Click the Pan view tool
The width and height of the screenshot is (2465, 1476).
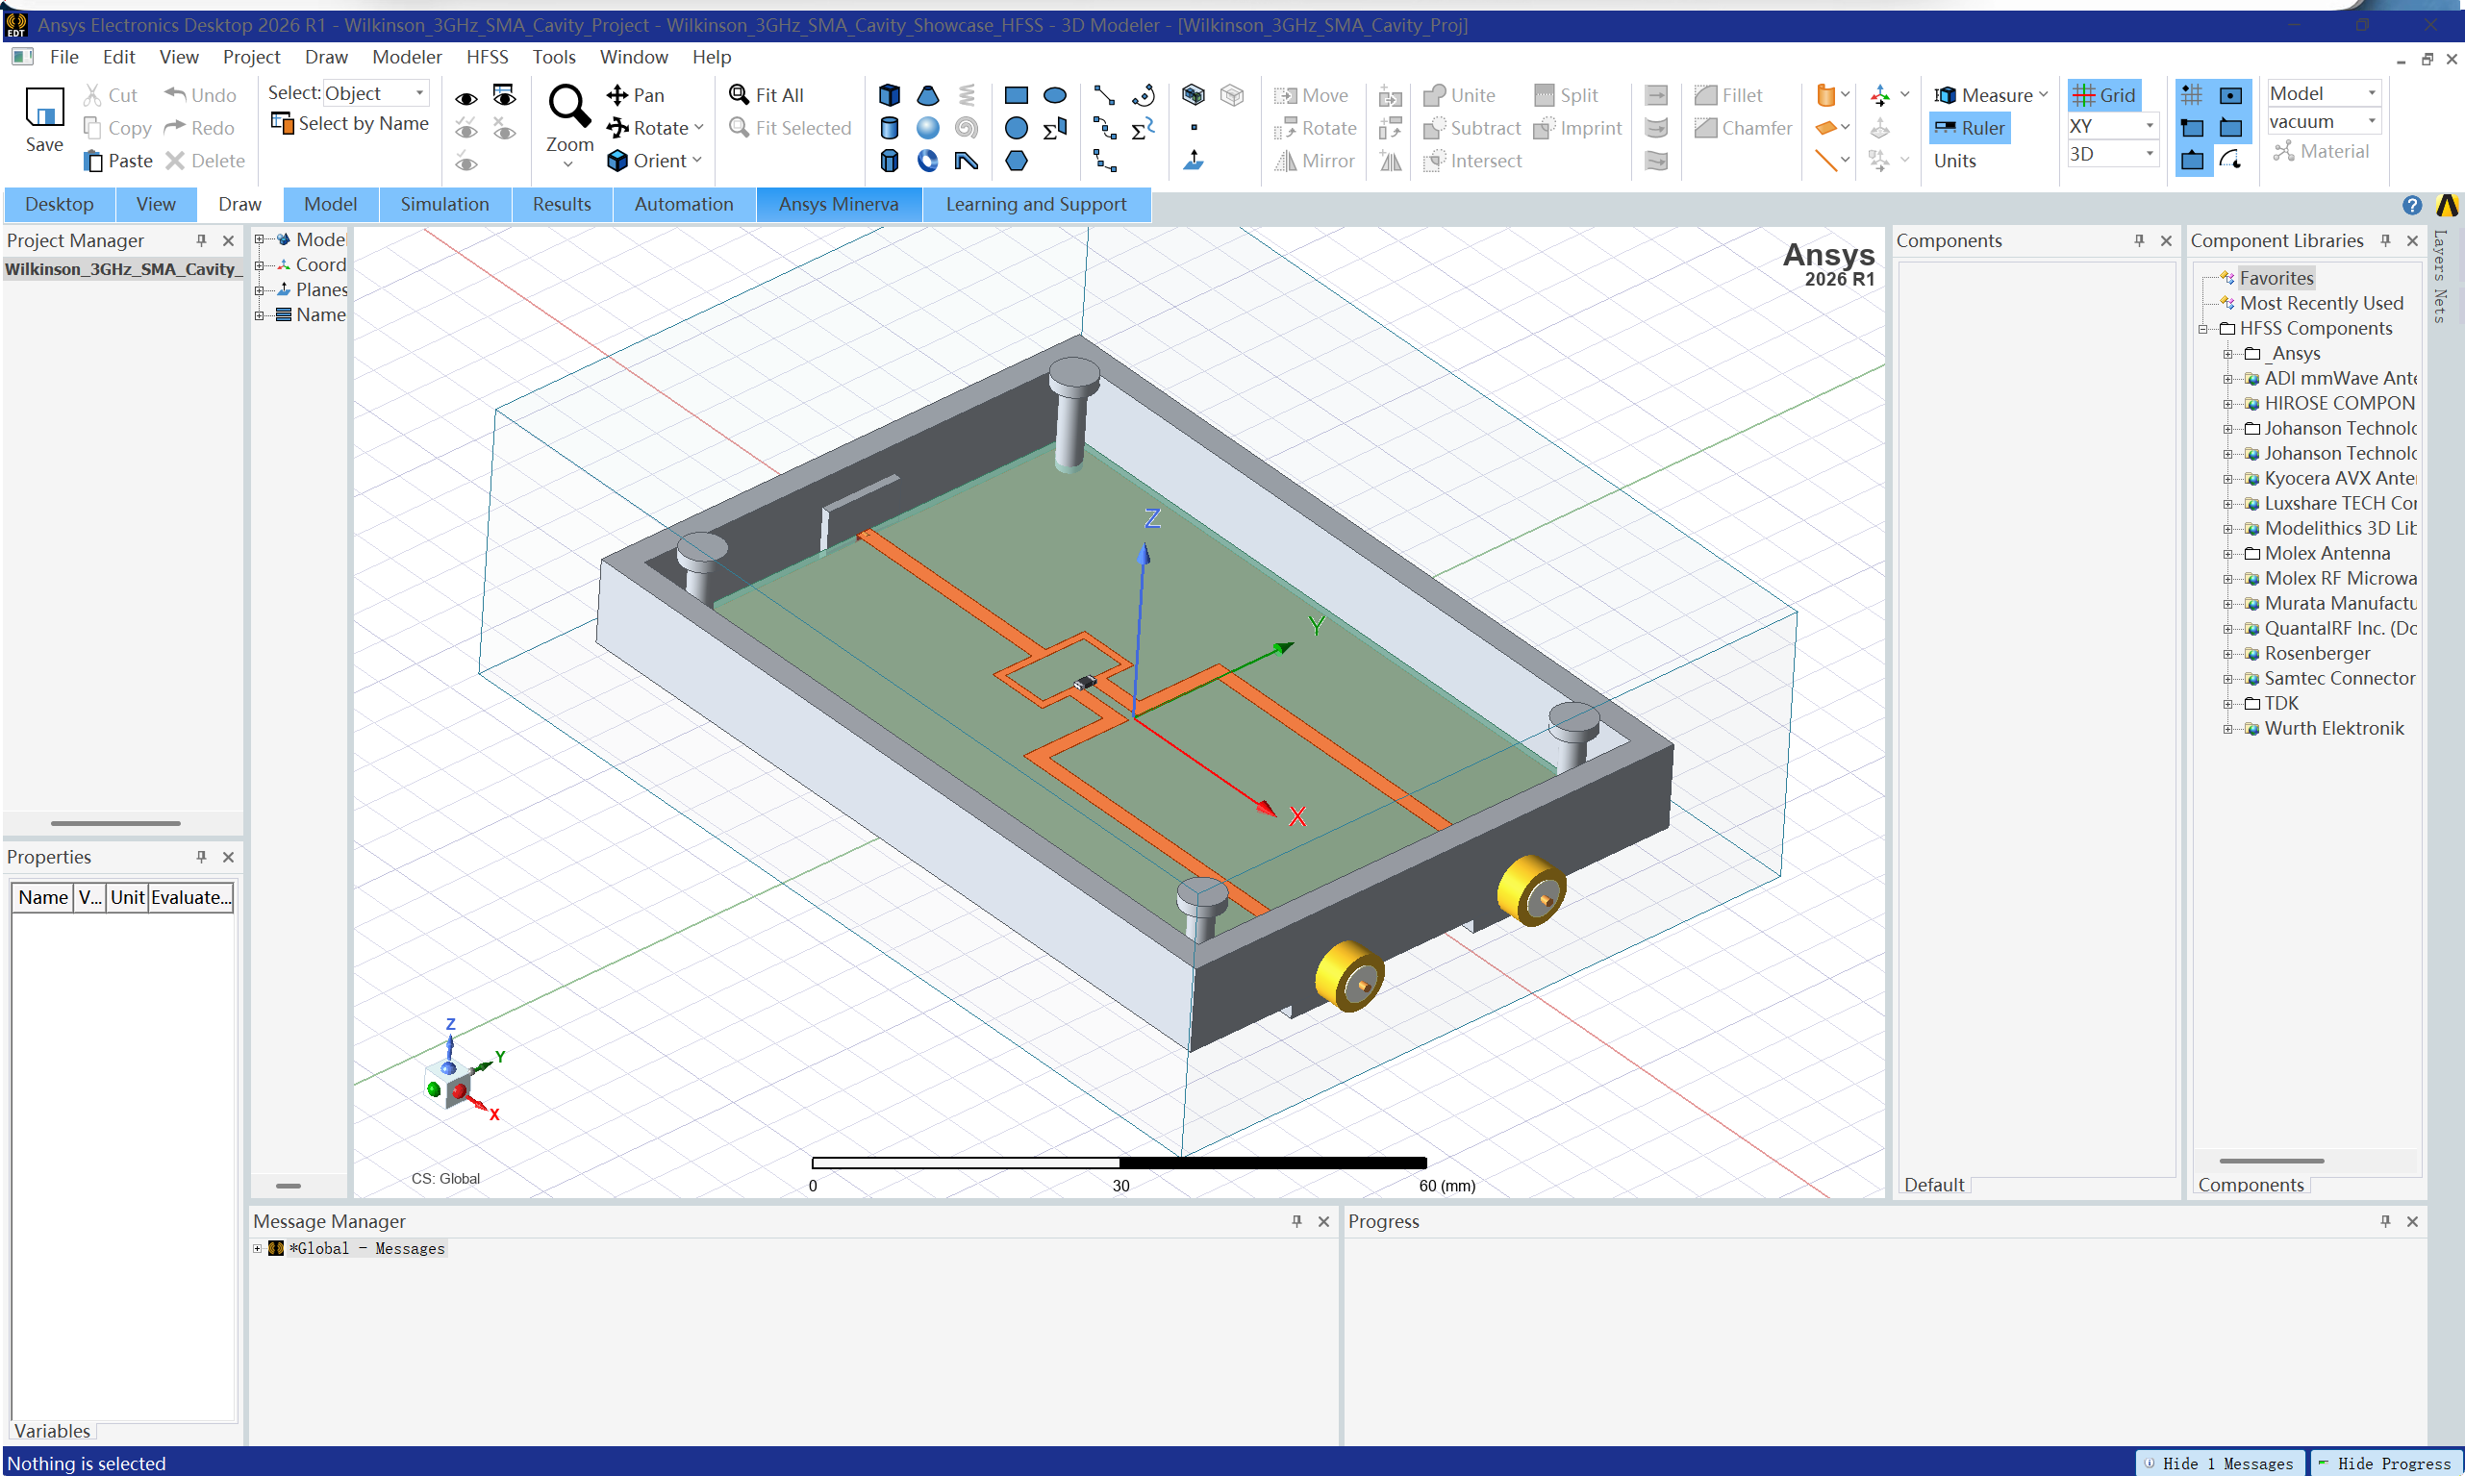point(636,95)
